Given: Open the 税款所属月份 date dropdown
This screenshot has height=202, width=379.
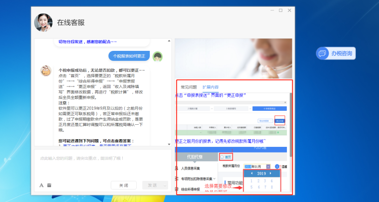Looking at the screenshot, I should (268, 166).
